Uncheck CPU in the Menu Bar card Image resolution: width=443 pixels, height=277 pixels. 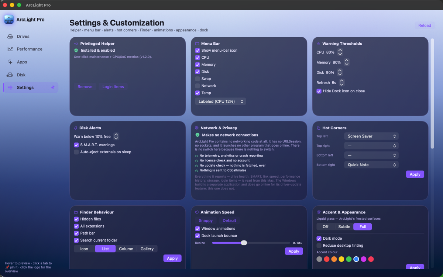pyautogui.click(x=198, y=58)
